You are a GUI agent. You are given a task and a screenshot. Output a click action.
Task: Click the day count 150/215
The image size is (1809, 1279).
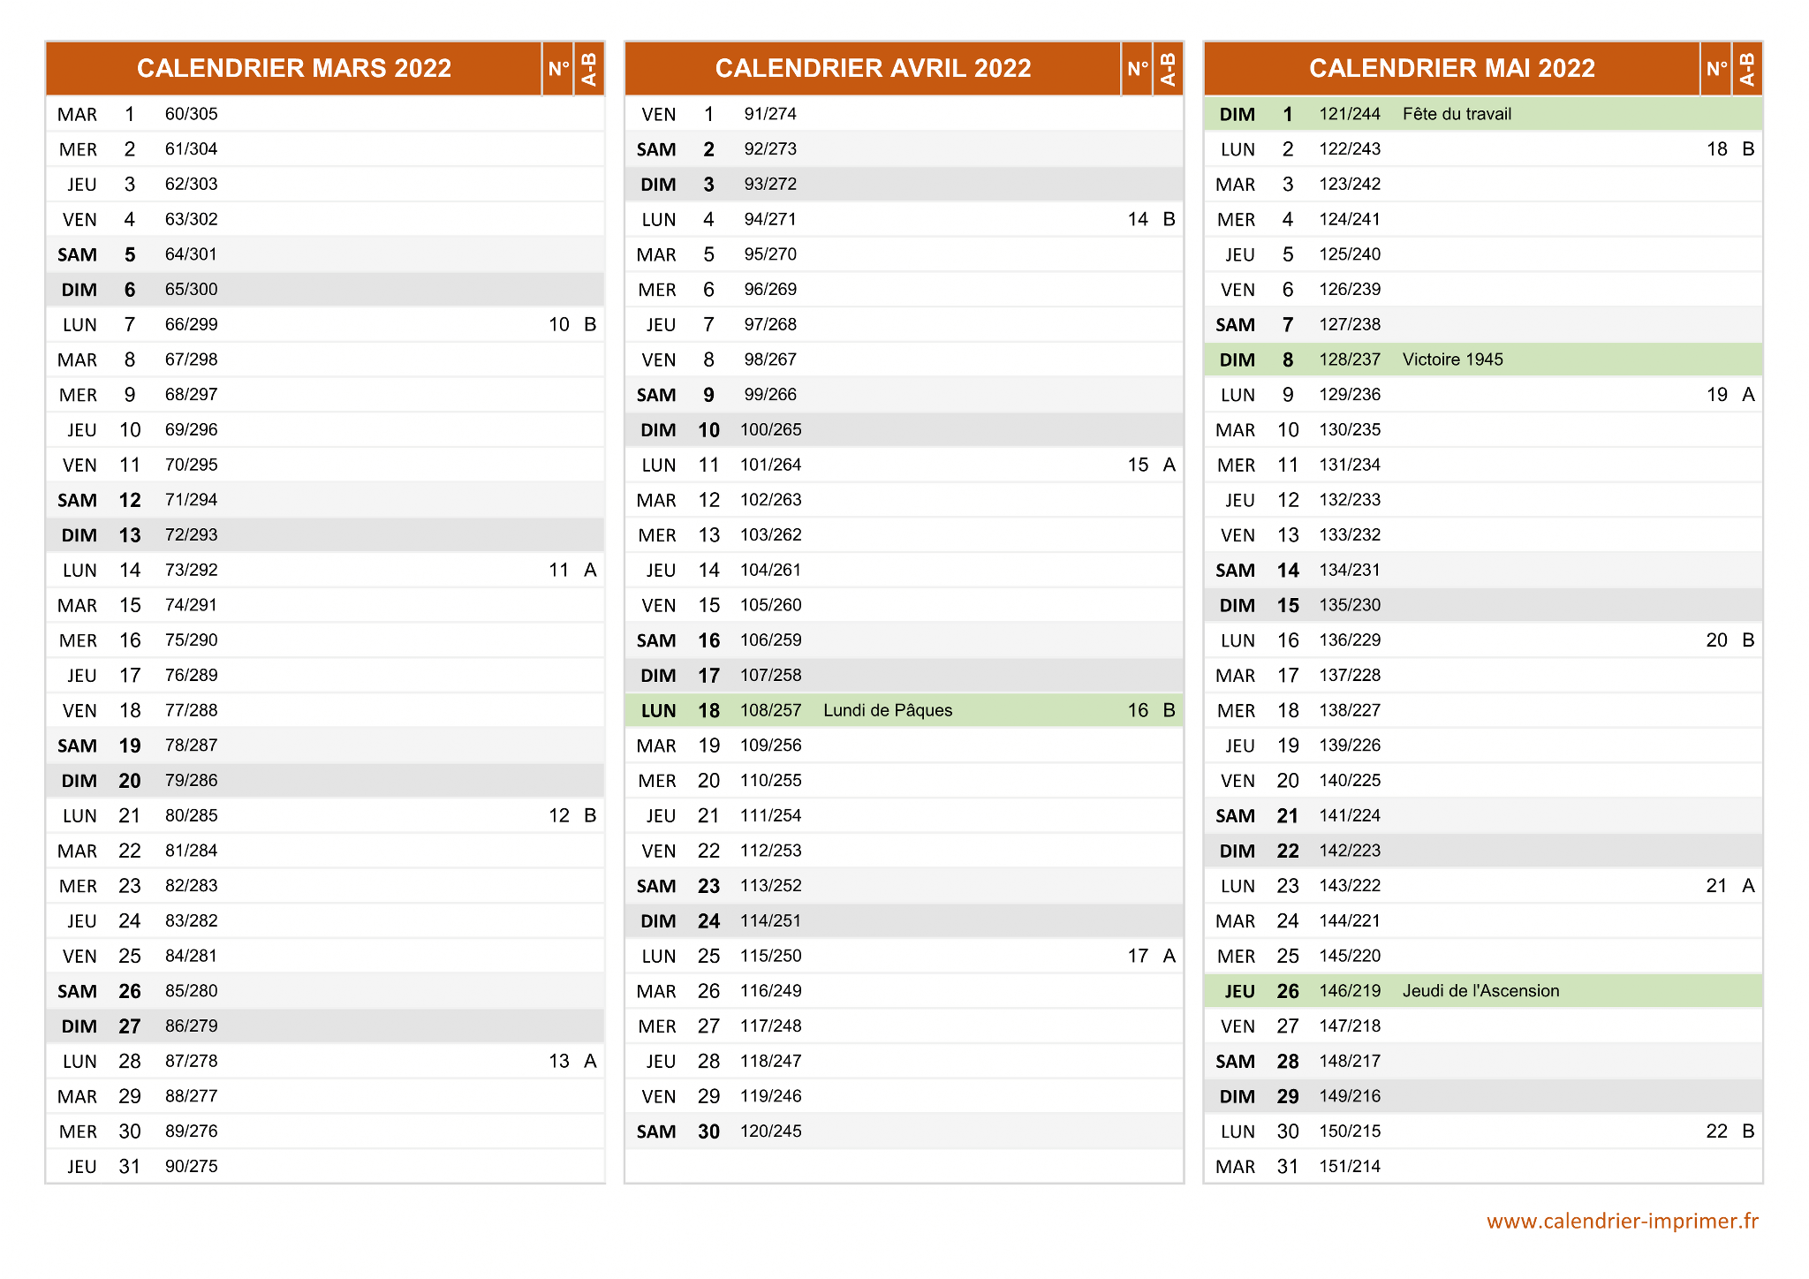pos(1350,1131)
